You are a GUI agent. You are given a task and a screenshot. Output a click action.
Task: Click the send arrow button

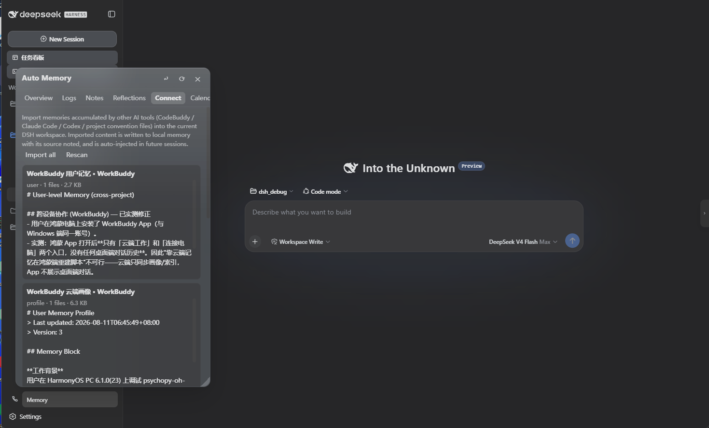pos(572,241)
